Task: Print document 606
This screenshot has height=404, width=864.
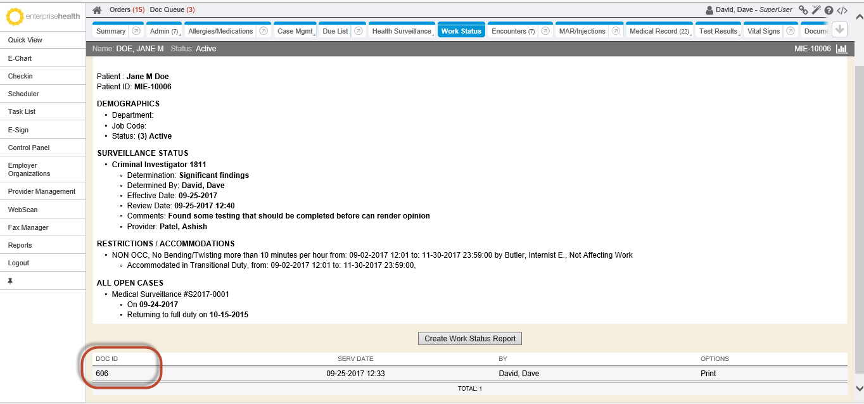Action: click(x=708, y=374)
